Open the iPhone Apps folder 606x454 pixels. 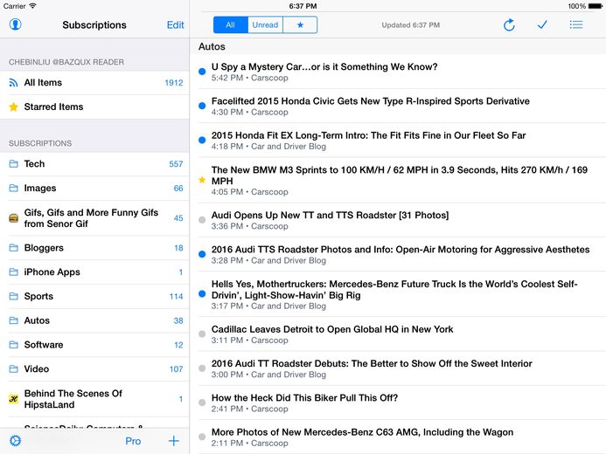point(95,272)
